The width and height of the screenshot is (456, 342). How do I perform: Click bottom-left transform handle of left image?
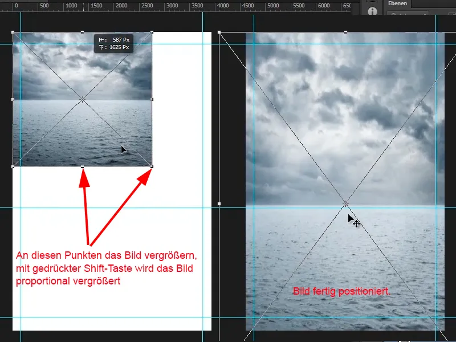click(13, 166)
